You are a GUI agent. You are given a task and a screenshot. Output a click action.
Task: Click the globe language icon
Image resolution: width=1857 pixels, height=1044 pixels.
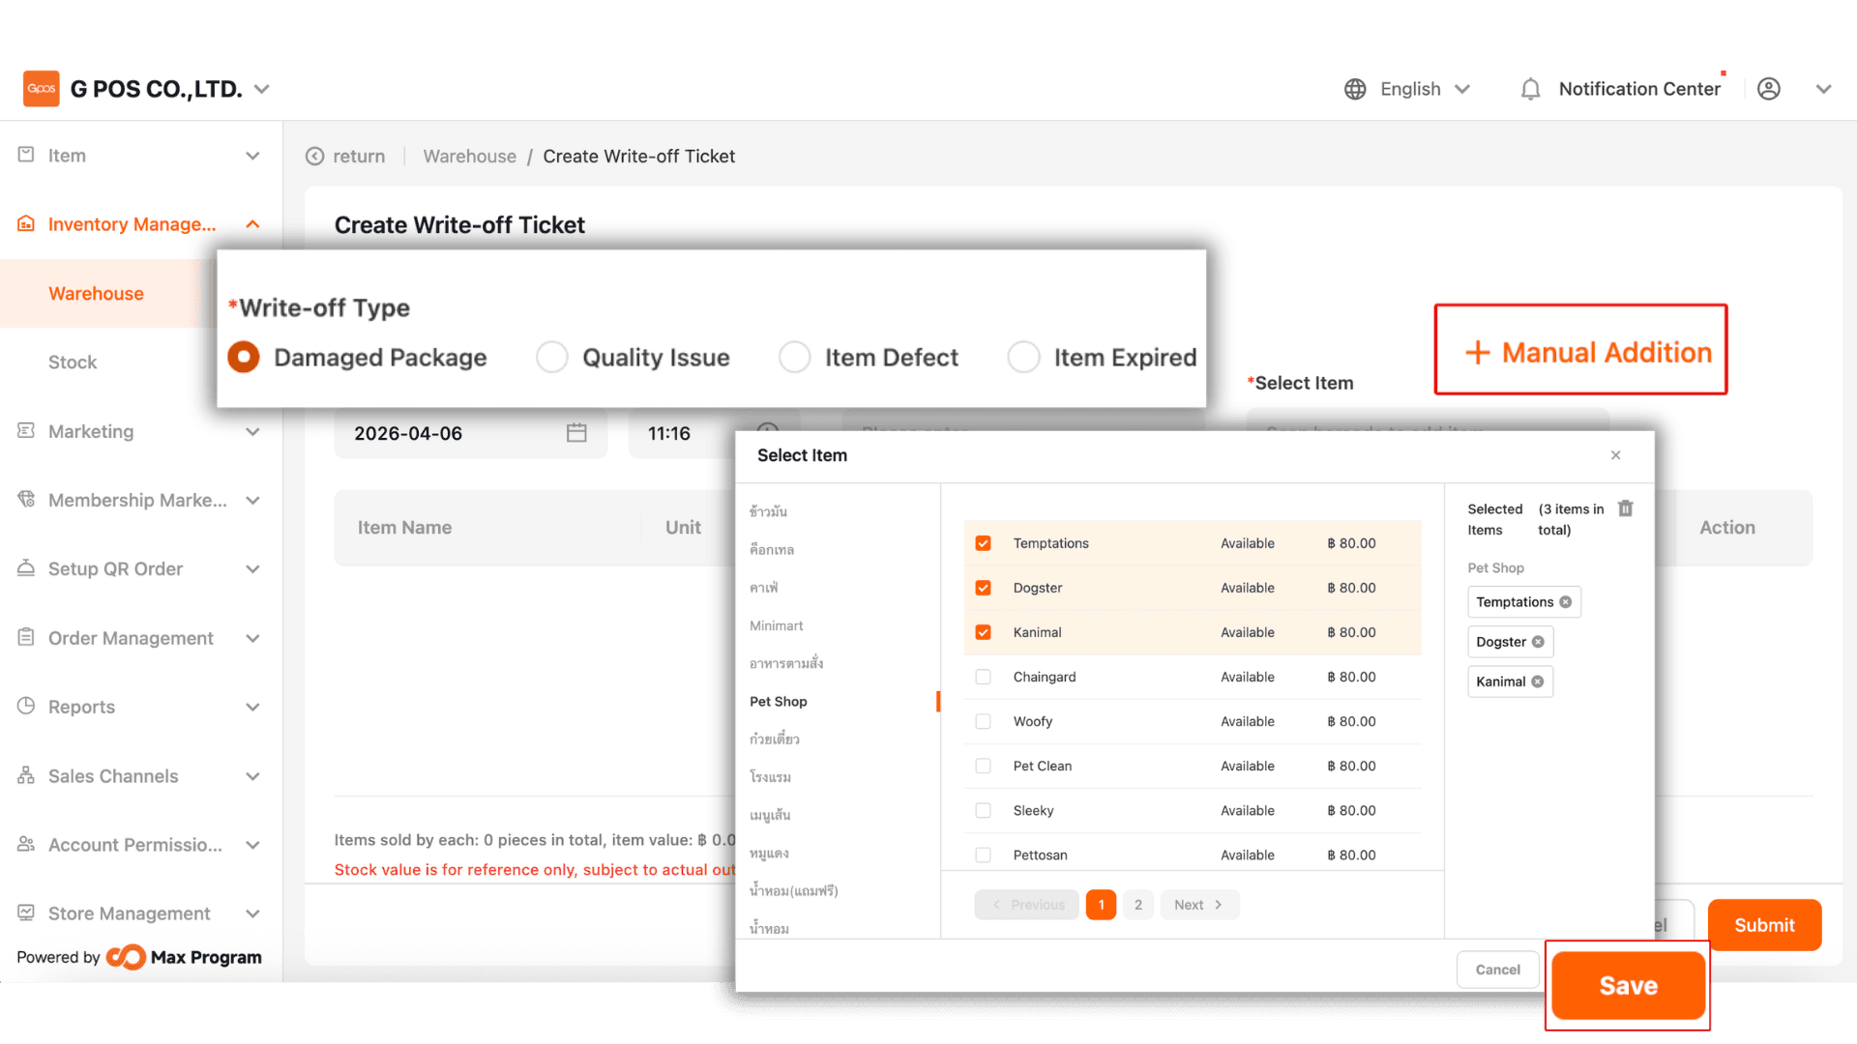[x=1355, y=89]
